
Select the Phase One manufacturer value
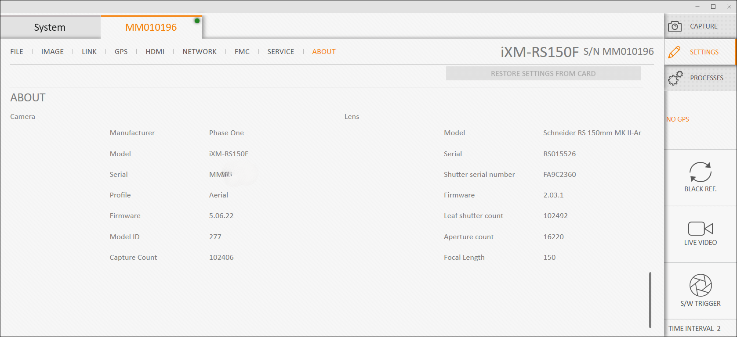[226, 133]
